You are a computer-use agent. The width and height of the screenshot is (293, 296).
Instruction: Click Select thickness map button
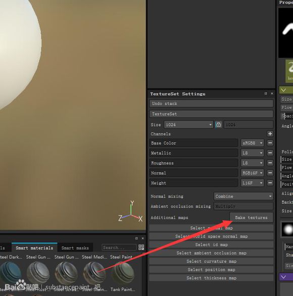[x=211, y=278]
